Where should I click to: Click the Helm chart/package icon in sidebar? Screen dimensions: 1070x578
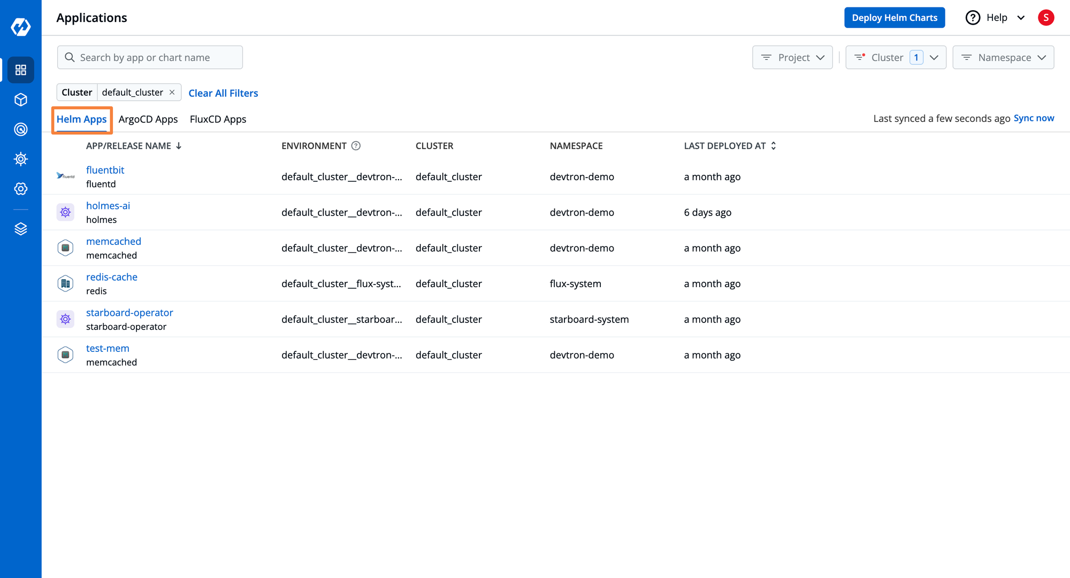point(20,99)
